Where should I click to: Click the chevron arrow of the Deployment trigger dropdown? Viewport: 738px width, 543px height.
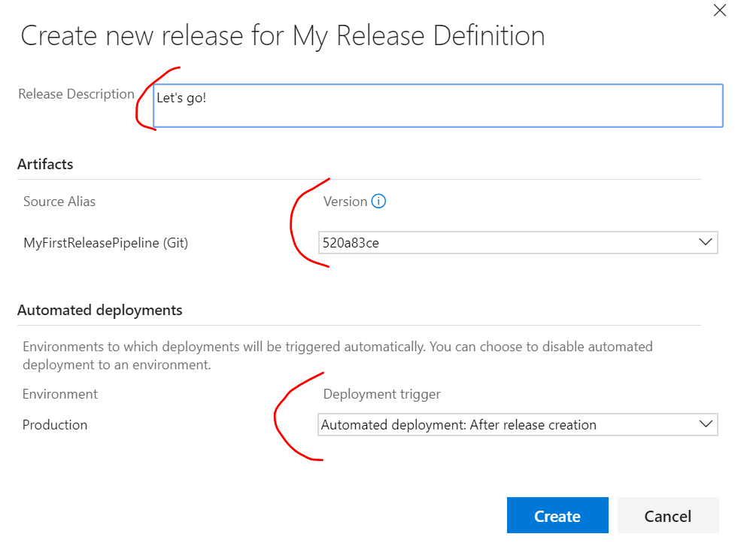pyautogui.click(x=706, y=424)
